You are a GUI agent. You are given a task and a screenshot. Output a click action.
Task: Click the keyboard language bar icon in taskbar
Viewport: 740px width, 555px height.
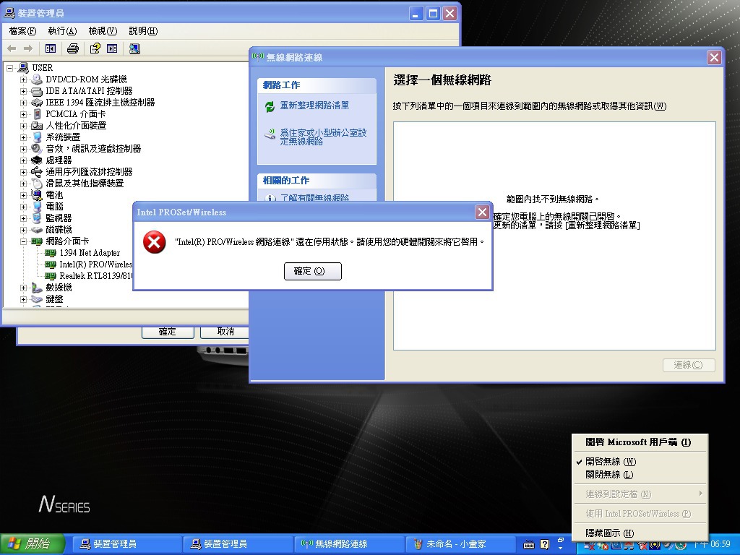tap(529, 545)
